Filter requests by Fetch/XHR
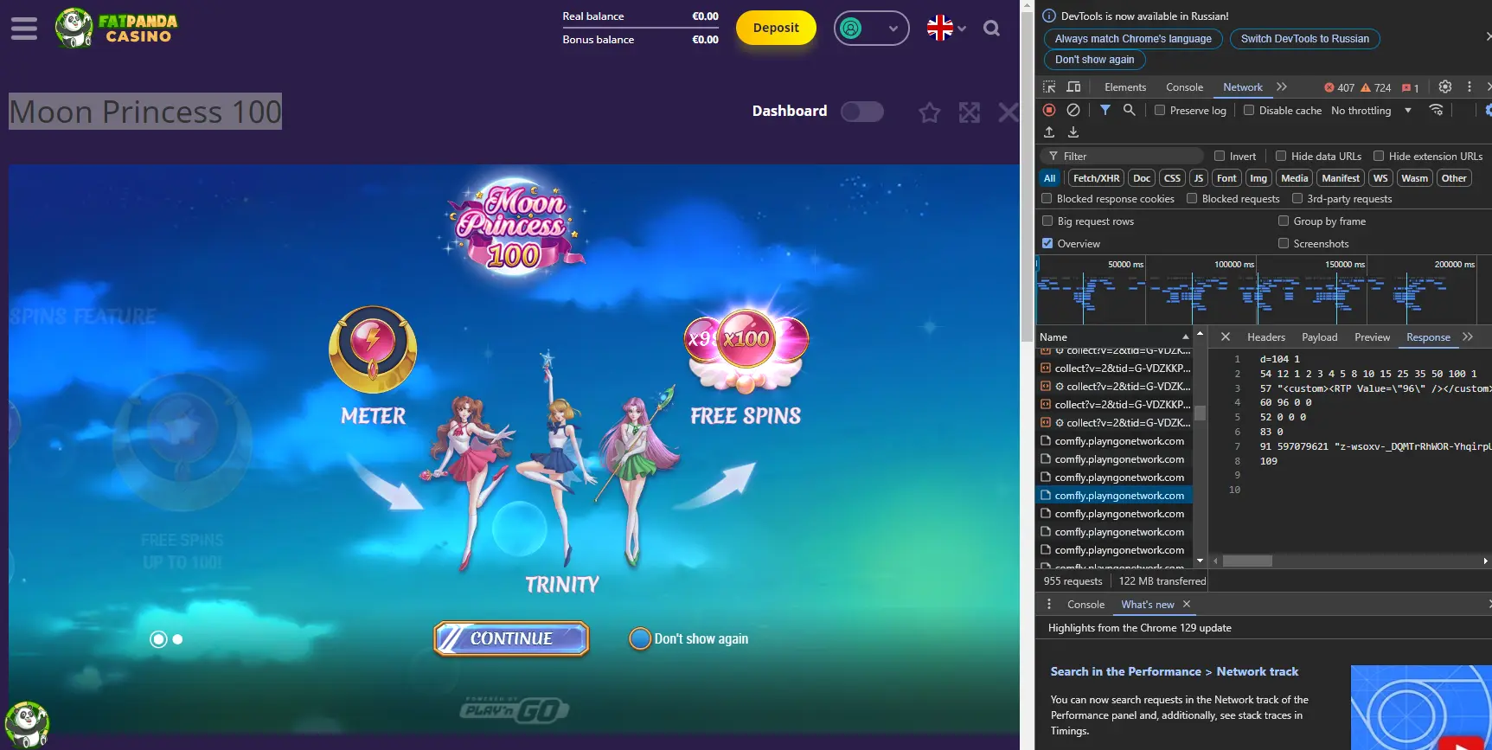 [1096, 178]
